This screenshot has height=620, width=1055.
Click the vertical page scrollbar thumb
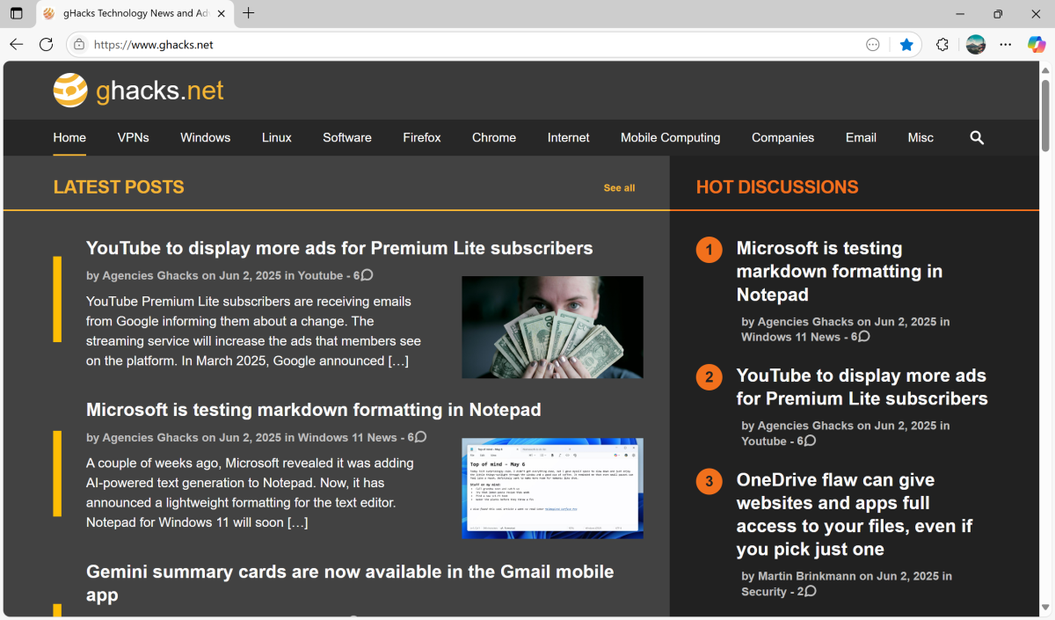tap(1046, 115)
